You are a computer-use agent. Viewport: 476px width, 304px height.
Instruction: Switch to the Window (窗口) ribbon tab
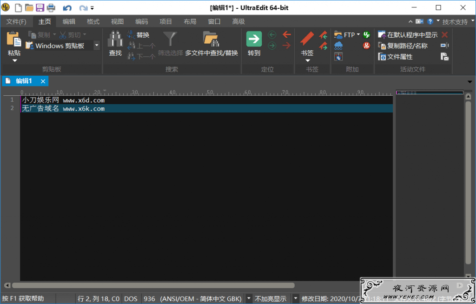(x=214, y=21)
